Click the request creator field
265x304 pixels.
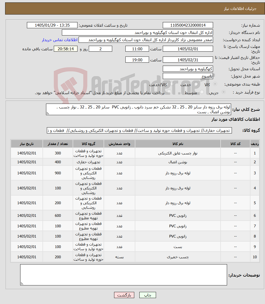[146, 40]
